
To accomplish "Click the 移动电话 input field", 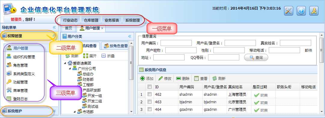I will pos(284,50).
